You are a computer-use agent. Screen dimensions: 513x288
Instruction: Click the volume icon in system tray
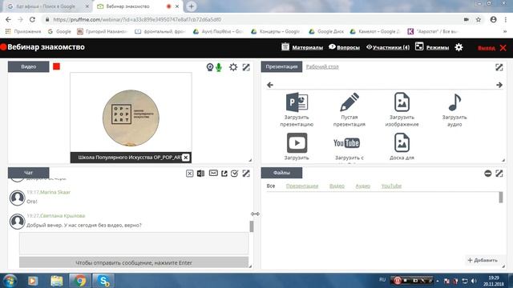(474, 281)
